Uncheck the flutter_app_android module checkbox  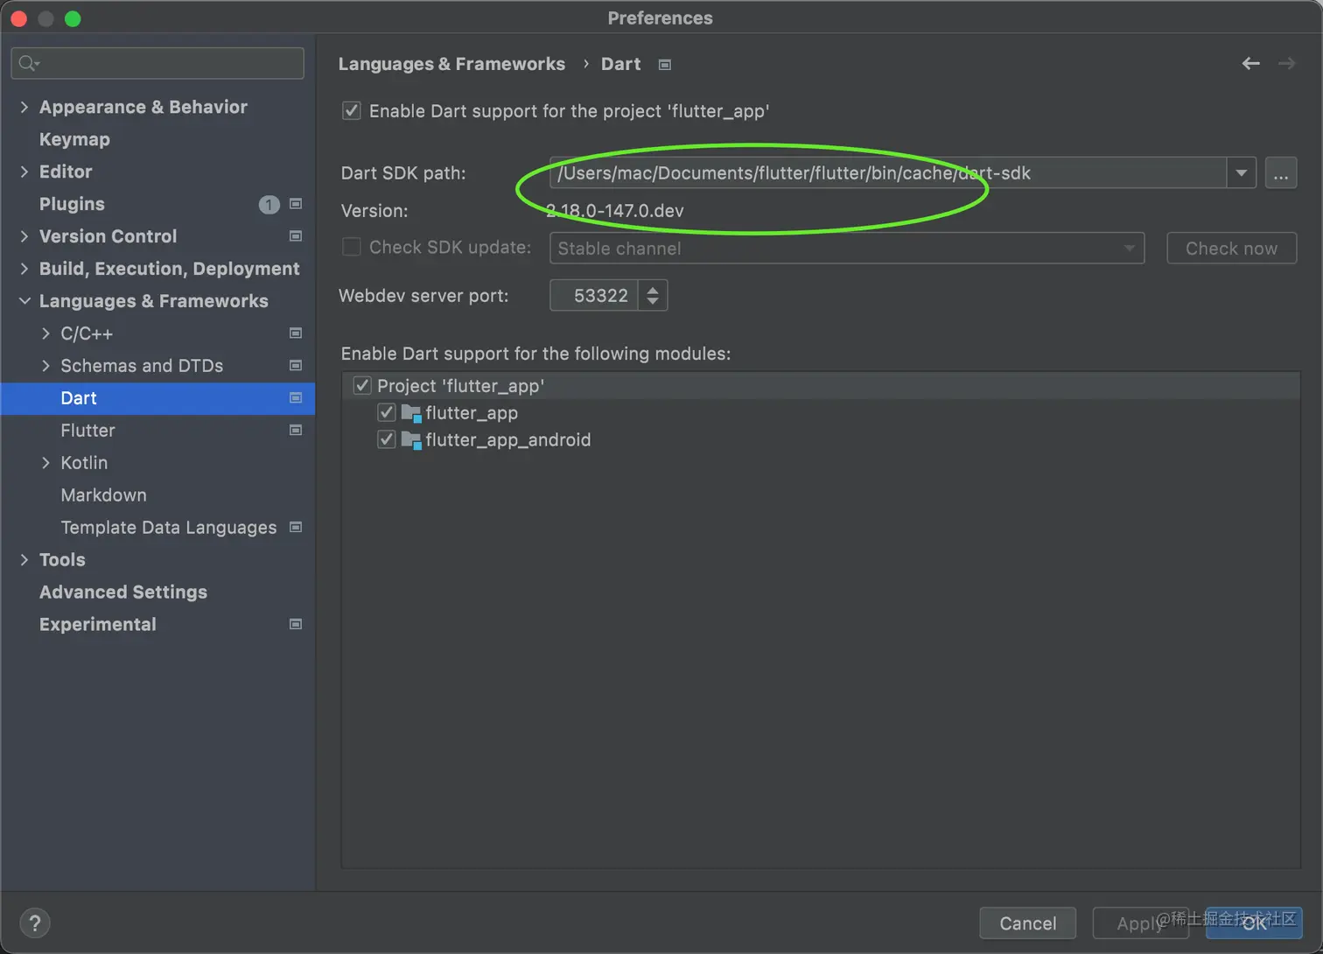pyautogui.click(x=387, y=440)
